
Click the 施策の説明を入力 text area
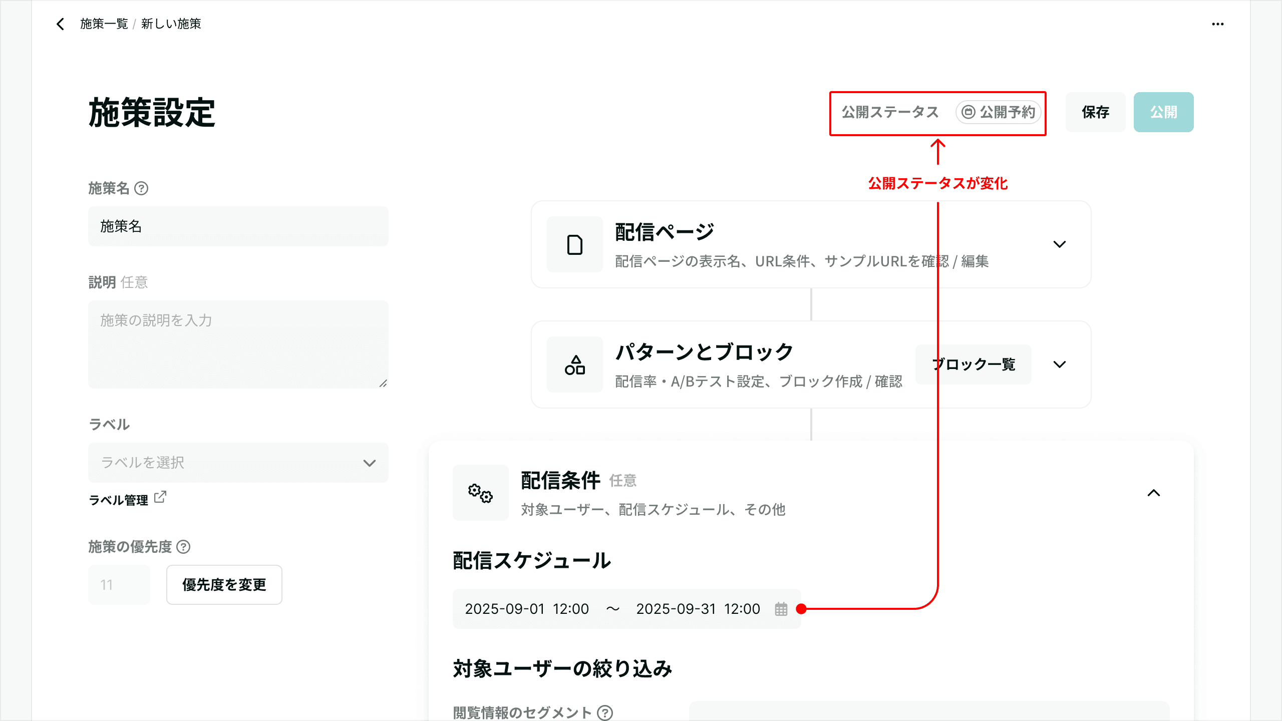238,344
